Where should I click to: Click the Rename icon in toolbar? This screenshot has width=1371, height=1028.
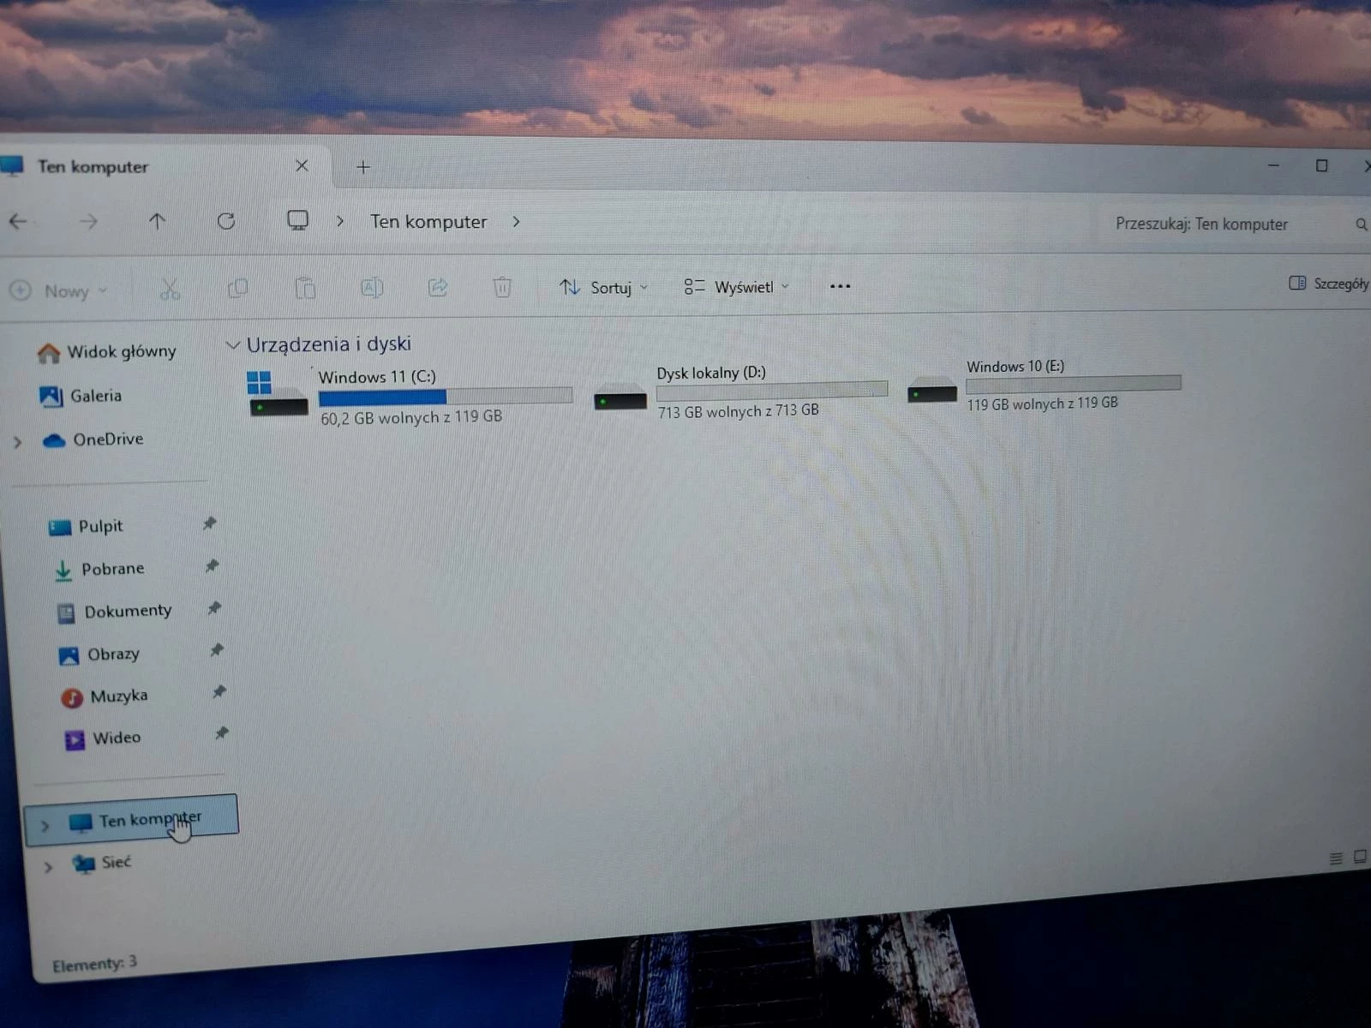coord(371,288)
